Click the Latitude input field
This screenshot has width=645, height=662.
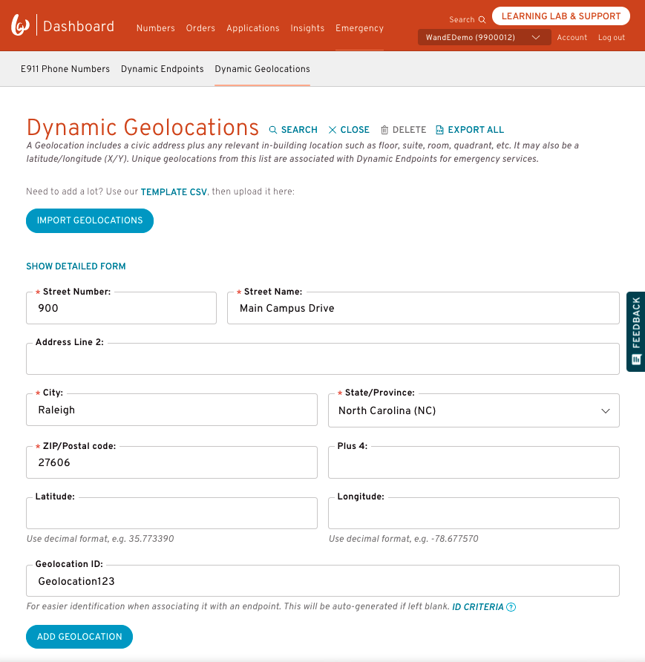[171, 513]
